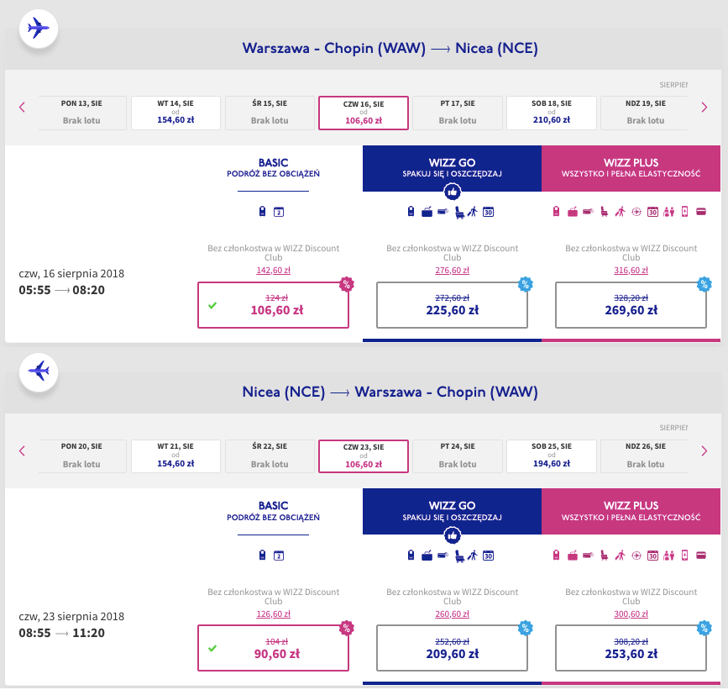Pick the SOB 18, SIE outbound date

tap(552, 113)
